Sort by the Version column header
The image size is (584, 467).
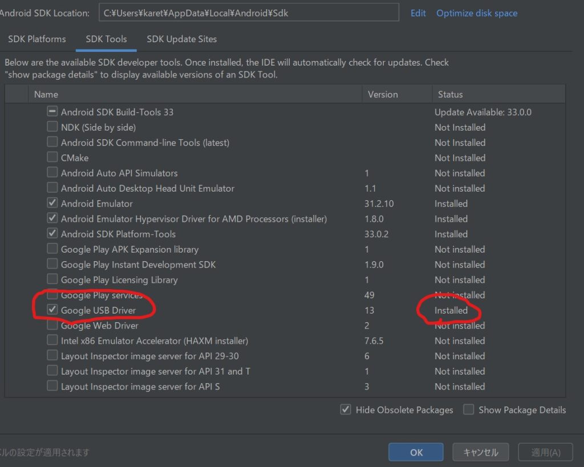tap(397, 94)
